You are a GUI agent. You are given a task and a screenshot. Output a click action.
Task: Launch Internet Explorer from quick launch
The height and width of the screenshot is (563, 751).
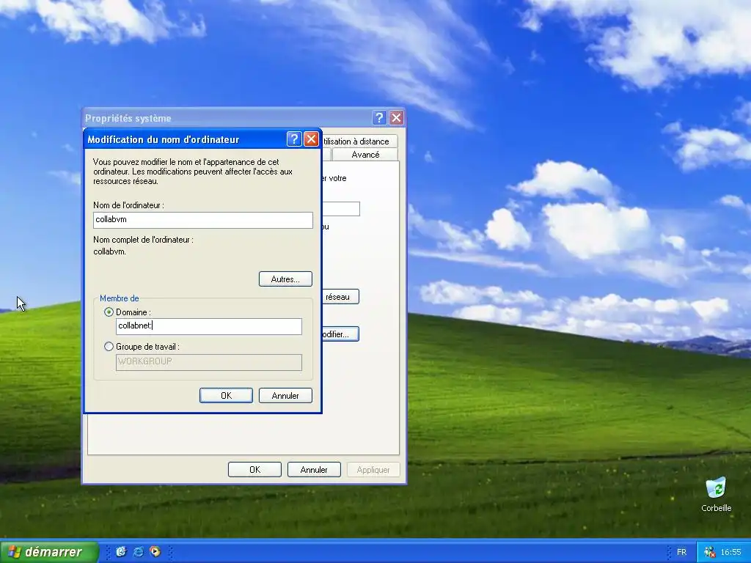point(139,552)
